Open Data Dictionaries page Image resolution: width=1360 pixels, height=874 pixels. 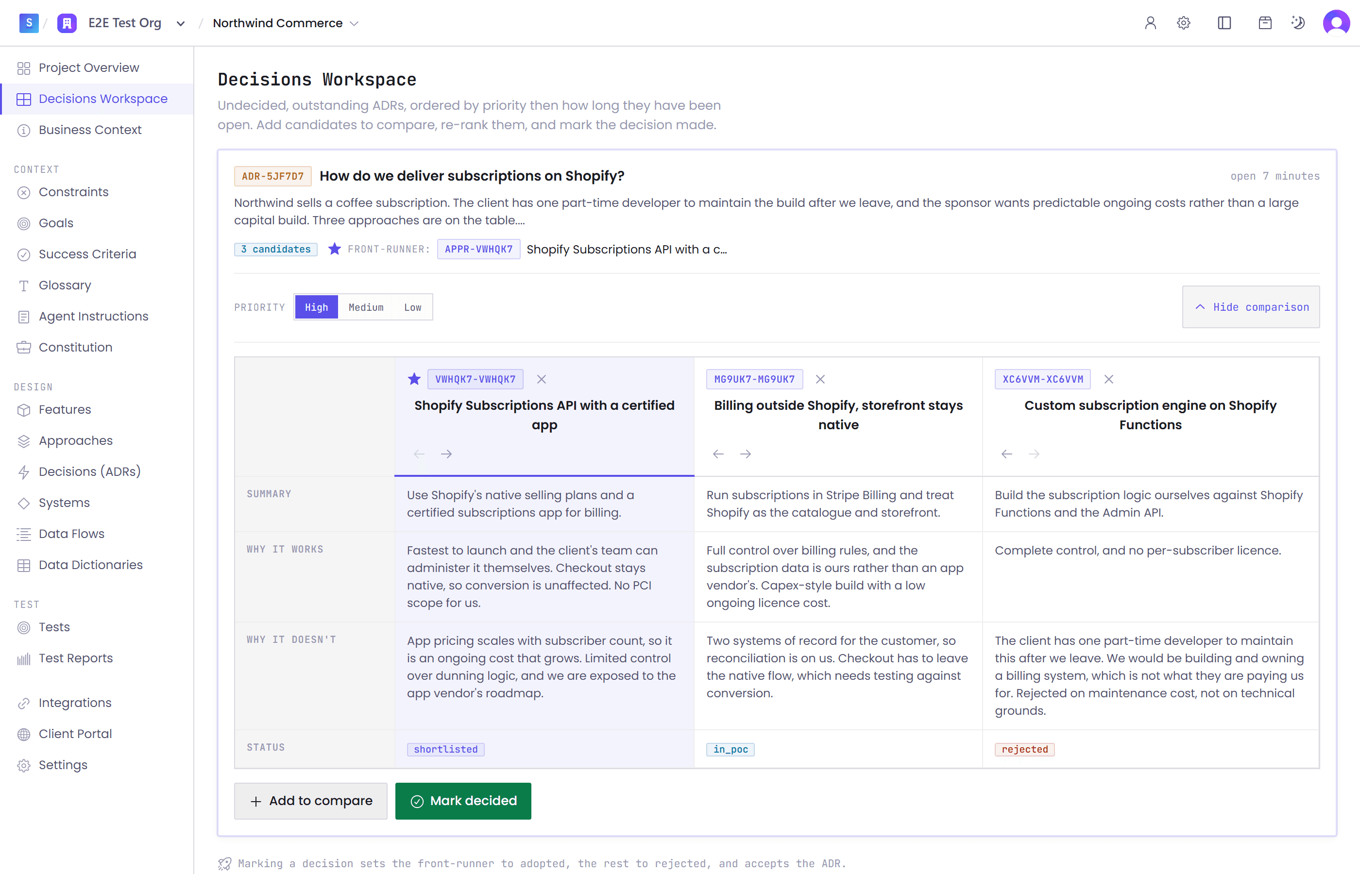[x=97, y=565]
